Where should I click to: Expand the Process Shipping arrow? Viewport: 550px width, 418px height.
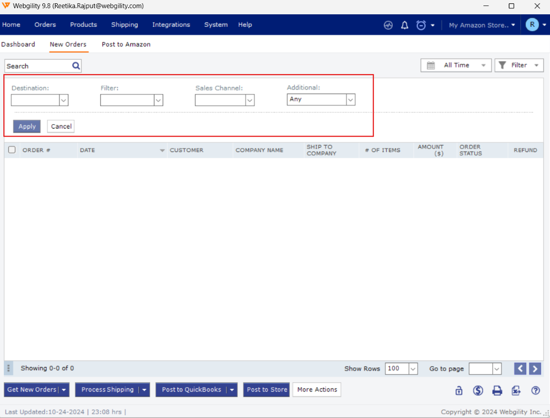tap(144, 390)
